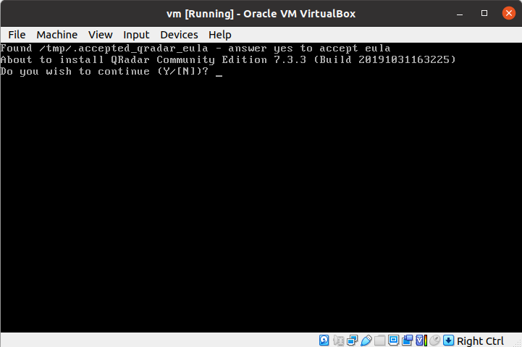
Task: Open the network adapters status icon
Action: tap(352, 340)
